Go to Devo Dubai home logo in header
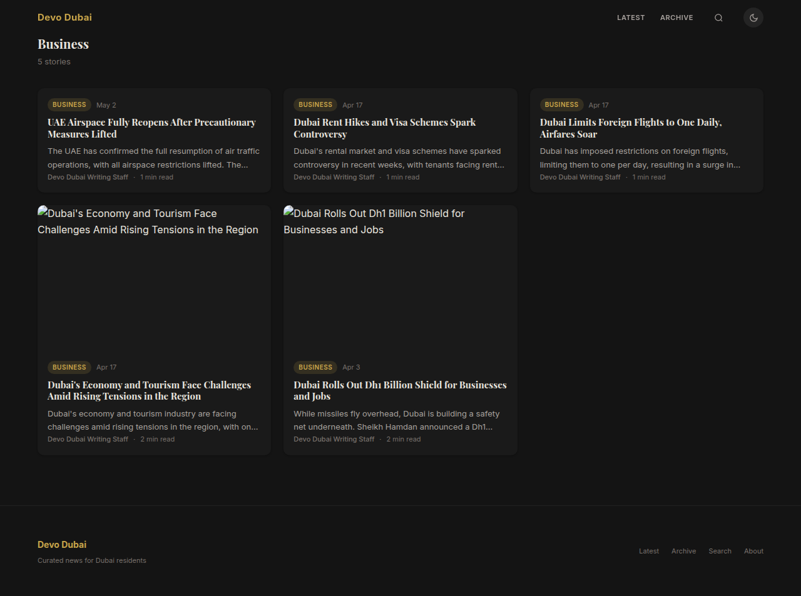The image size is (801, 596). pos(64,18)
